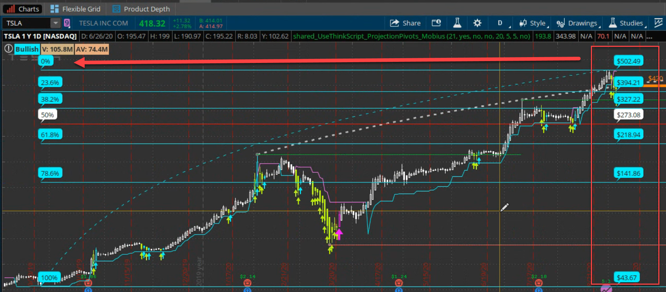Click the ellipsis at end of study values
666x292 pixels.
click(x=649, y=36)
